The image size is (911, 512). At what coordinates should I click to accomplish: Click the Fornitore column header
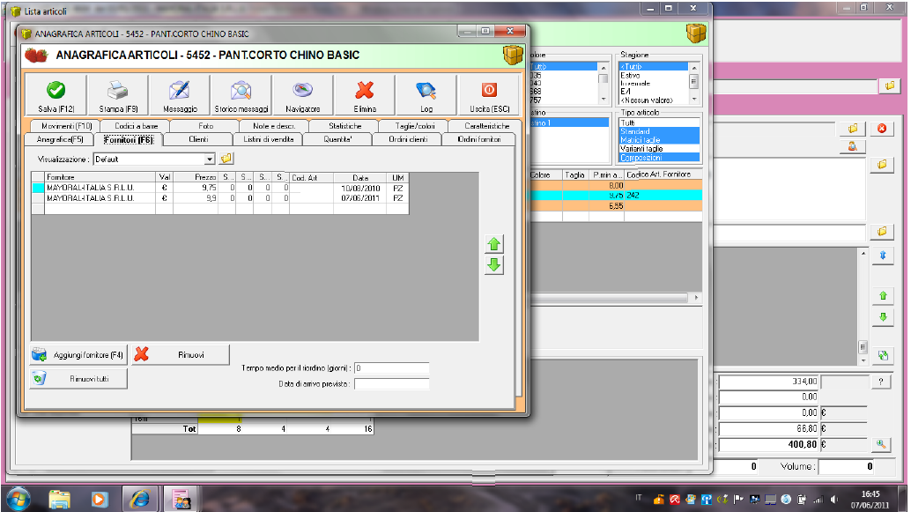click(100, 177)
